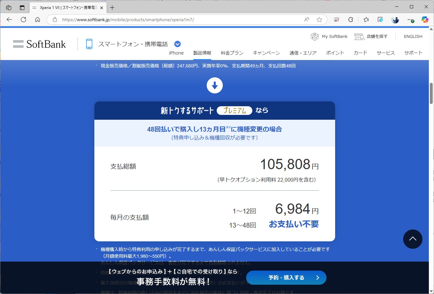Screen dimensions: 434x294
Task: Reload the page with the refresh icon
Action: (23, 20)
